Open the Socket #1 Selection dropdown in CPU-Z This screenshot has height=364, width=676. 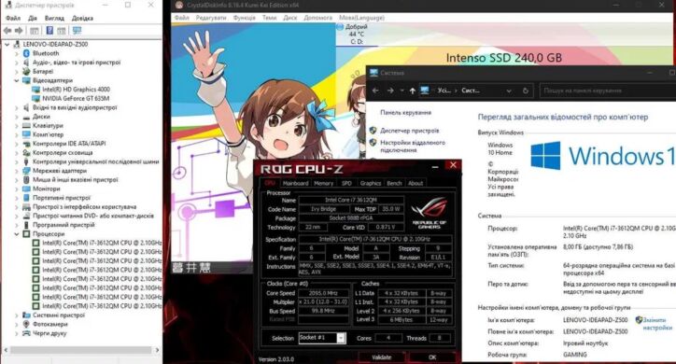(x=341, y=338)
